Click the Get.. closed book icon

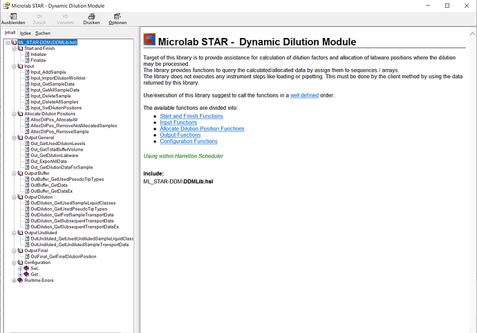coord(26,274)
